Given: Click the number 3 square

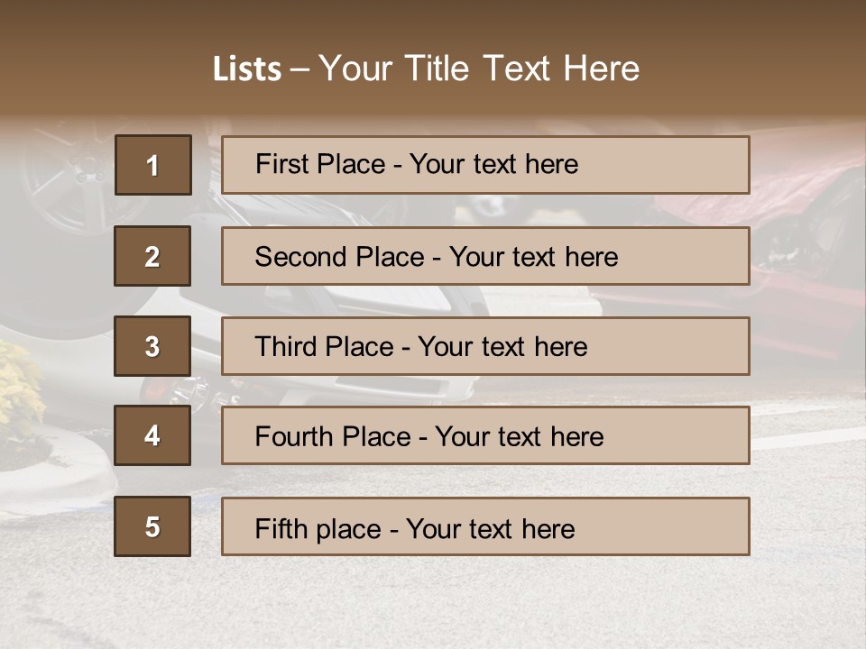Looking at the screenshot, I should pyautogui.click(x=152, y=346).
